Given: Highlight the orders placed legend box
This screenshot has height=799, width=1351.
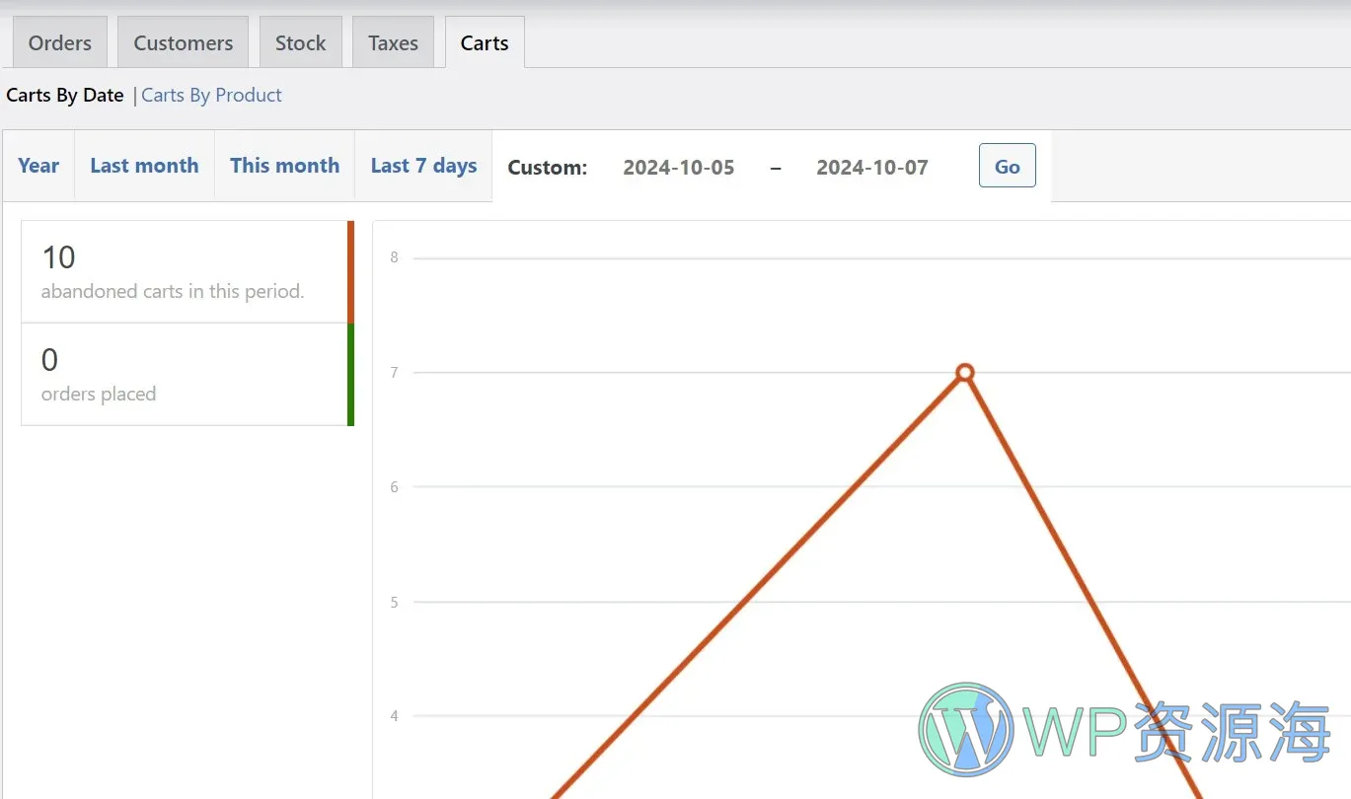Looking at the screenshot, I should (188, 375).
